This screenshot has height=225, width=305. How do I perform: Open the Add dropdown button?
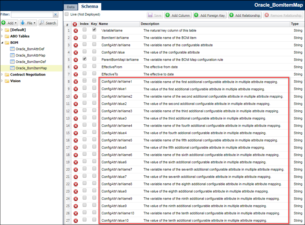point(9,23)
